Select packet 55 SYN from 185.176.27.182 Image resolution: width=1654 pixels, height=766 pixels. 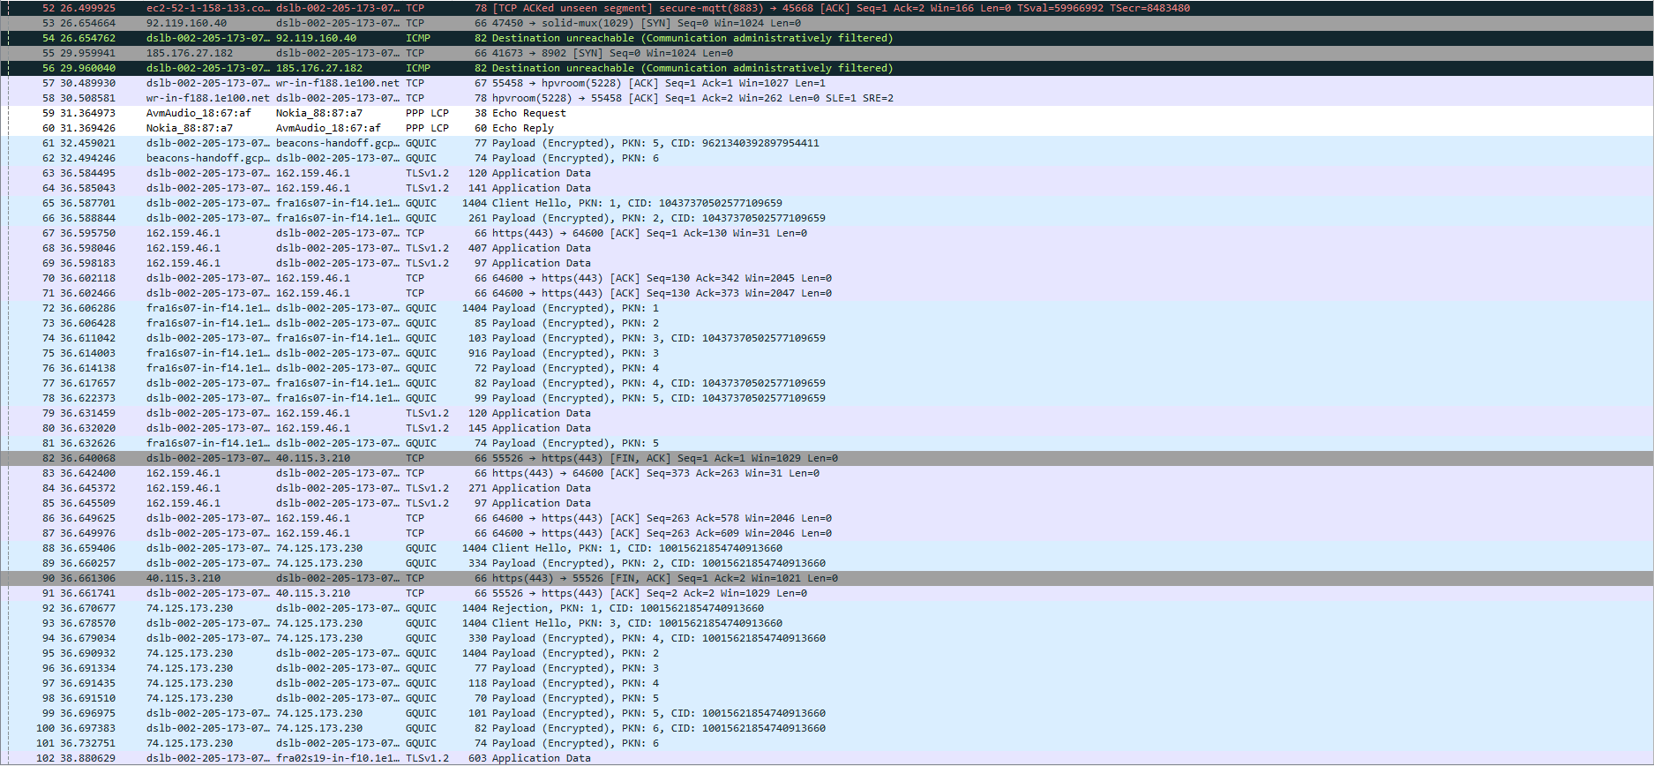(827, 53)
